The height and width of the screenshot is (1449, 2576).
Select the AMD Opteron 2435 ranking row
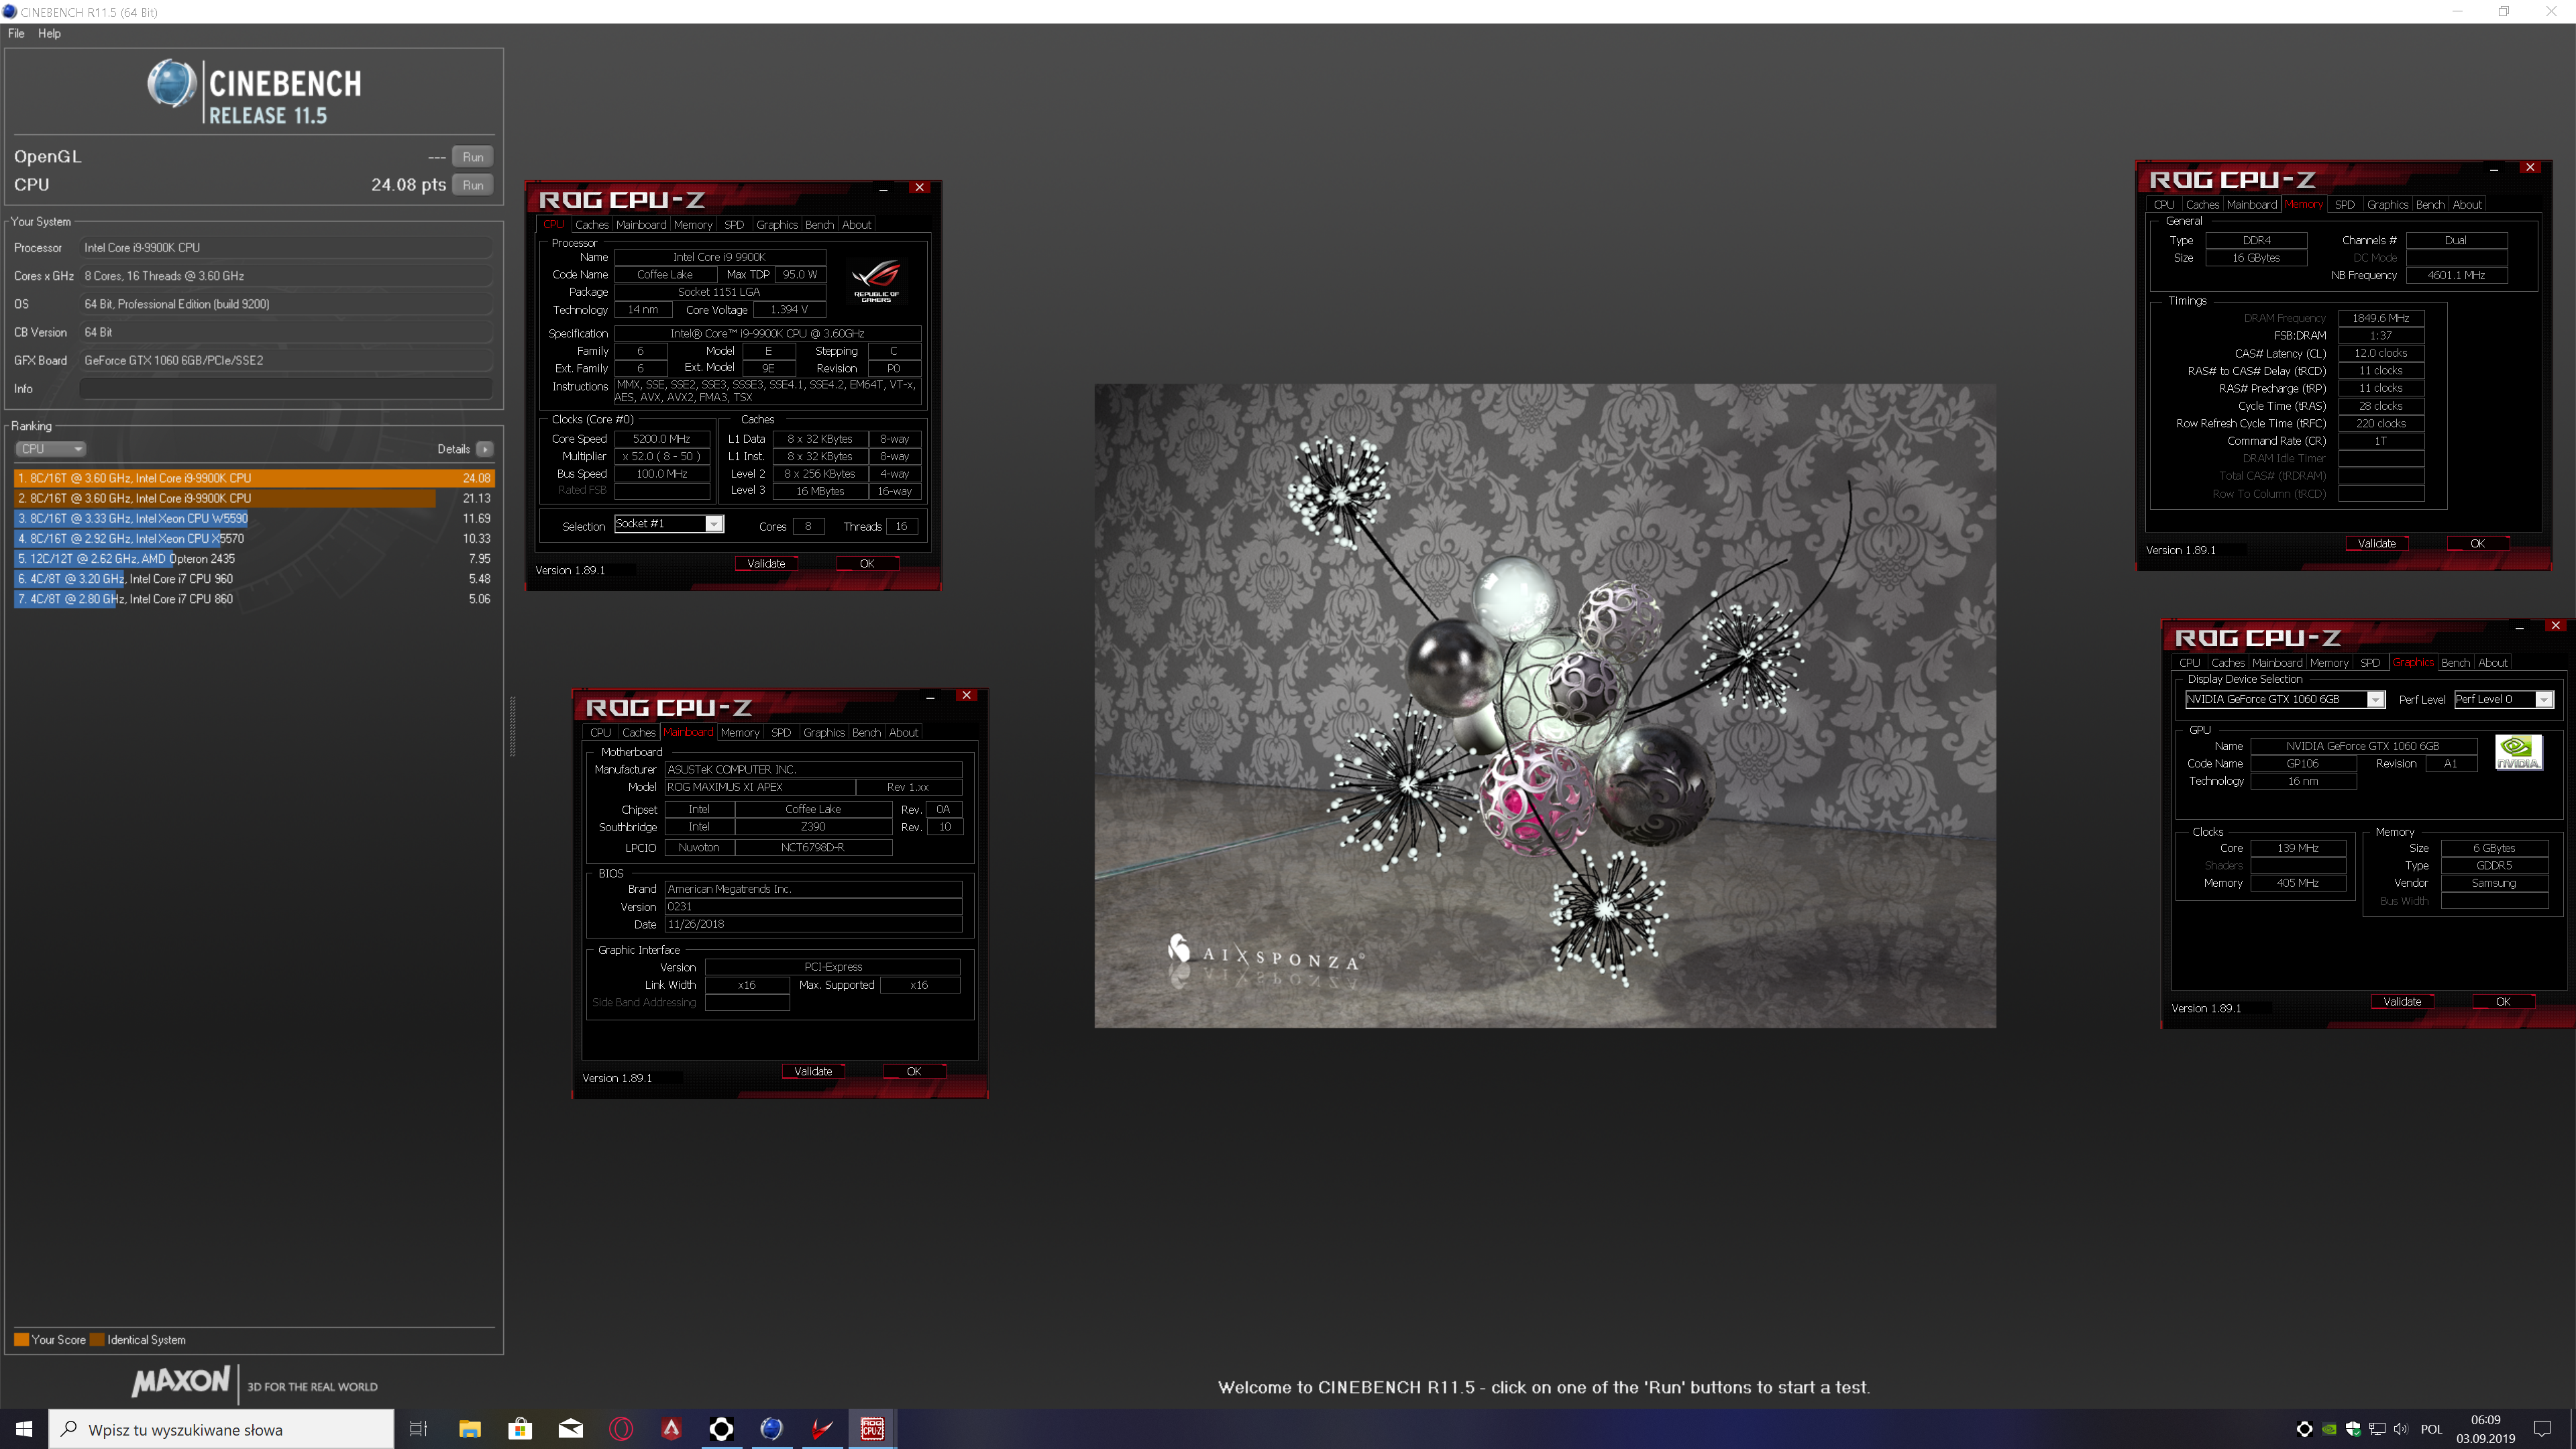pos(254,559)
